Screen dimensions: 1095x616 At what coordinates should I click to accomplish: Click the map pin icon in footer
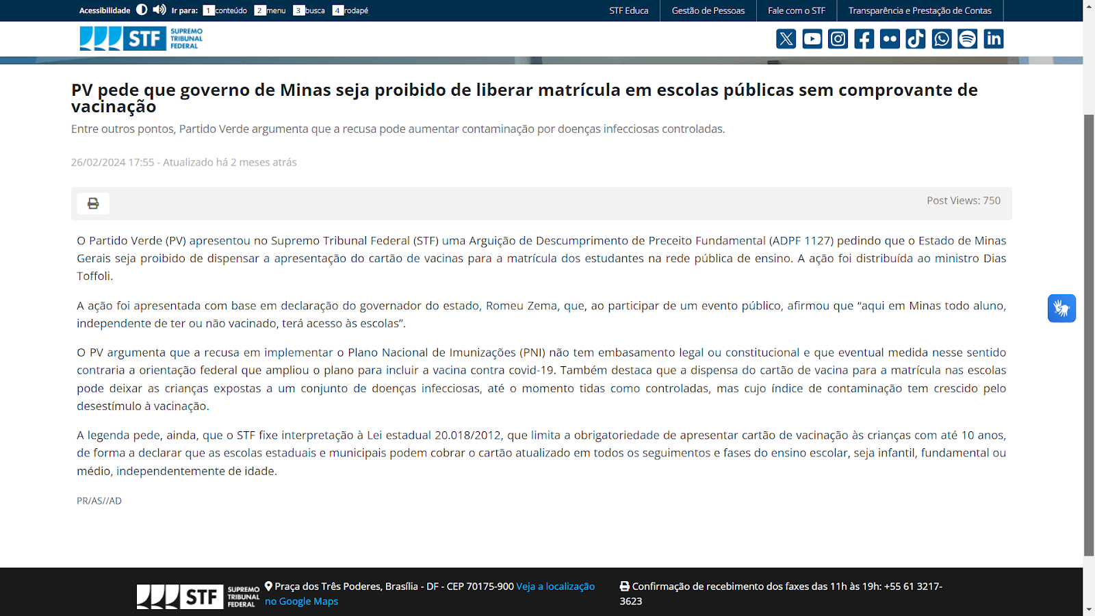[x=269, y=586]
